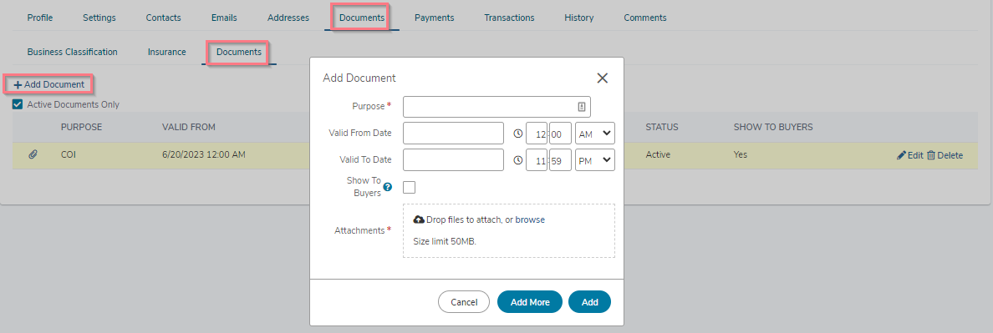Click the Purpose input field
Screen dimensions: 993x333
pos(496,107)
